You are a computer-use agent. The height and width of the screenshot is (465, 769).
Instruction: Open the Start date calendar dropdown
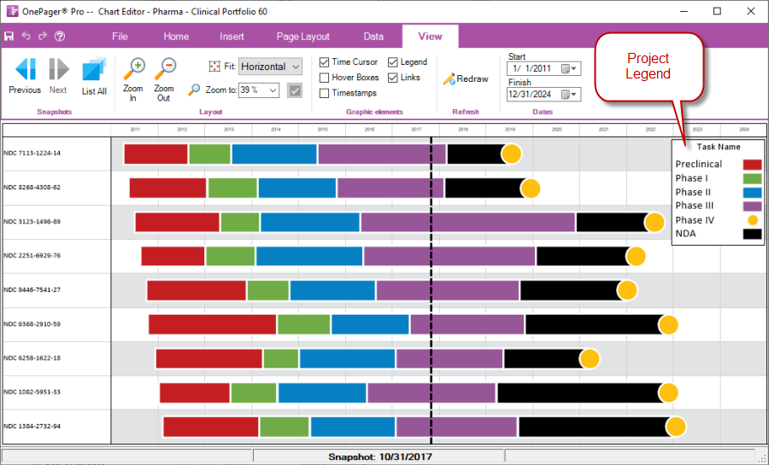click(569, 68)
